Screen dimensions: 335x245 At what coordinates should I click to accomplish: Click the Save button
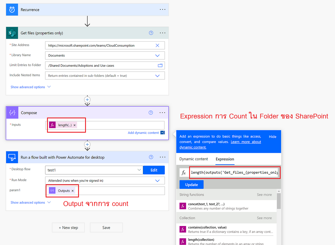[106, 227]
